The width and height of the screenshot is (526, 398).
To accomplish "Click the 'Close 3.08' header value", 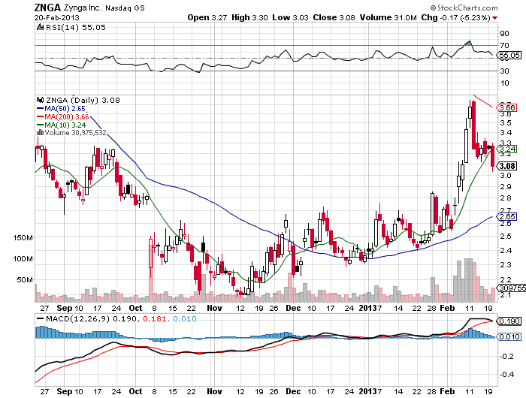I will click(334, 17).
